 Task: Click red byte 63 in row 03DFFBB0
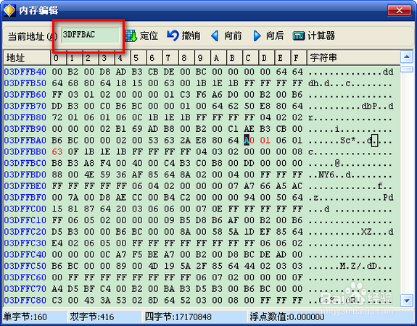coord(57,151)
